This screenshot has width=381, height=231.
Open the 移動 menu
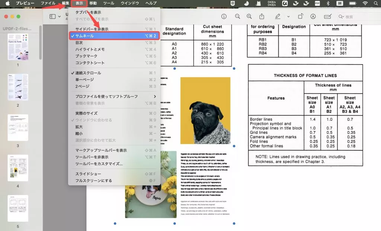pyautogui.click(x=93, y=3)
